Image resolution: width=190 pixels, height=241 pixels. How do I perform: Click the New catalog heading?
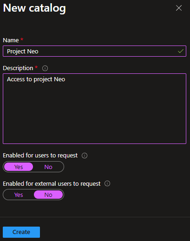34,8
